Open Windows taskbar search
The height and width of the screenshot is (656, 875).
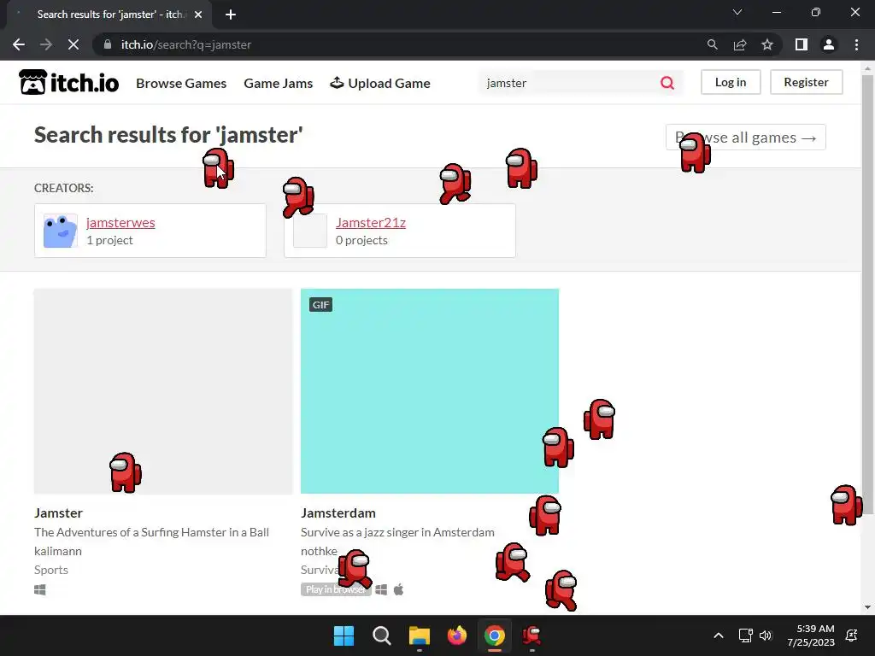coord(382,635)
